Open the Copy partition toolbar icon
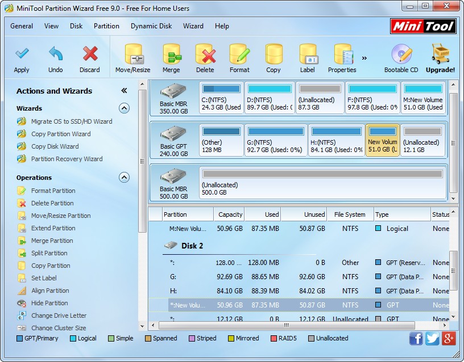 [274, 57]
